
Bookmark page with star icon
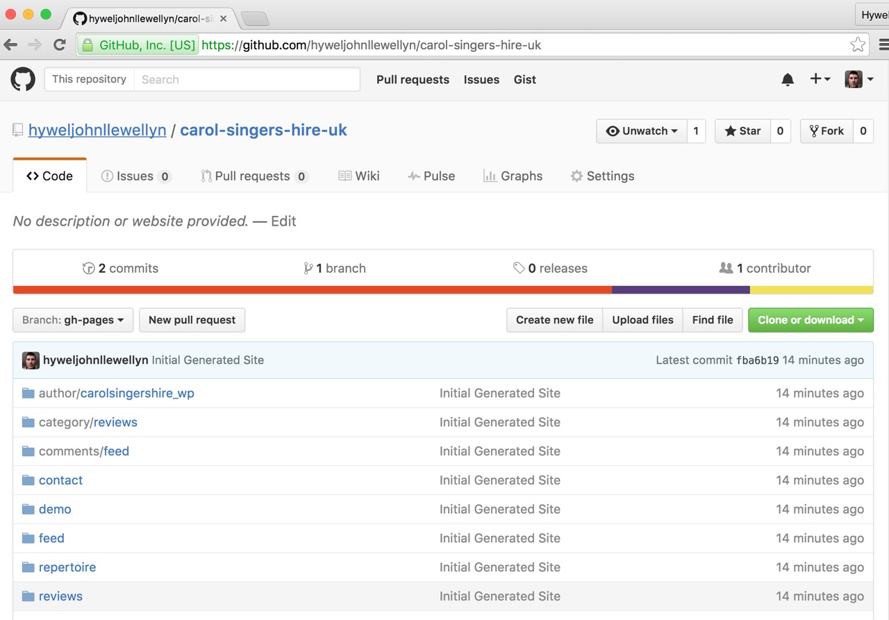pos(858,45)
